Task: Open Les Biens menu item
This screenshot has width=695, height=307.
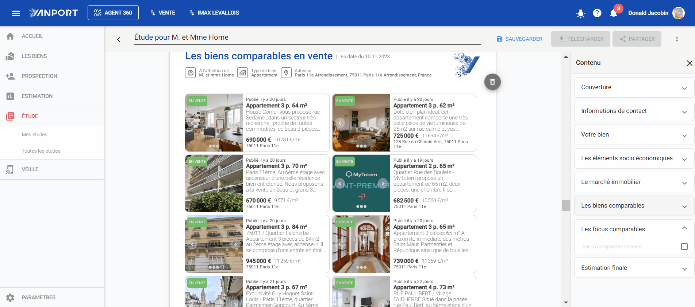Action: (x=52, y=56)
